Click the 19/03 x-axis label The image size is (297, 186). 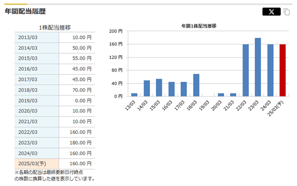204,106
